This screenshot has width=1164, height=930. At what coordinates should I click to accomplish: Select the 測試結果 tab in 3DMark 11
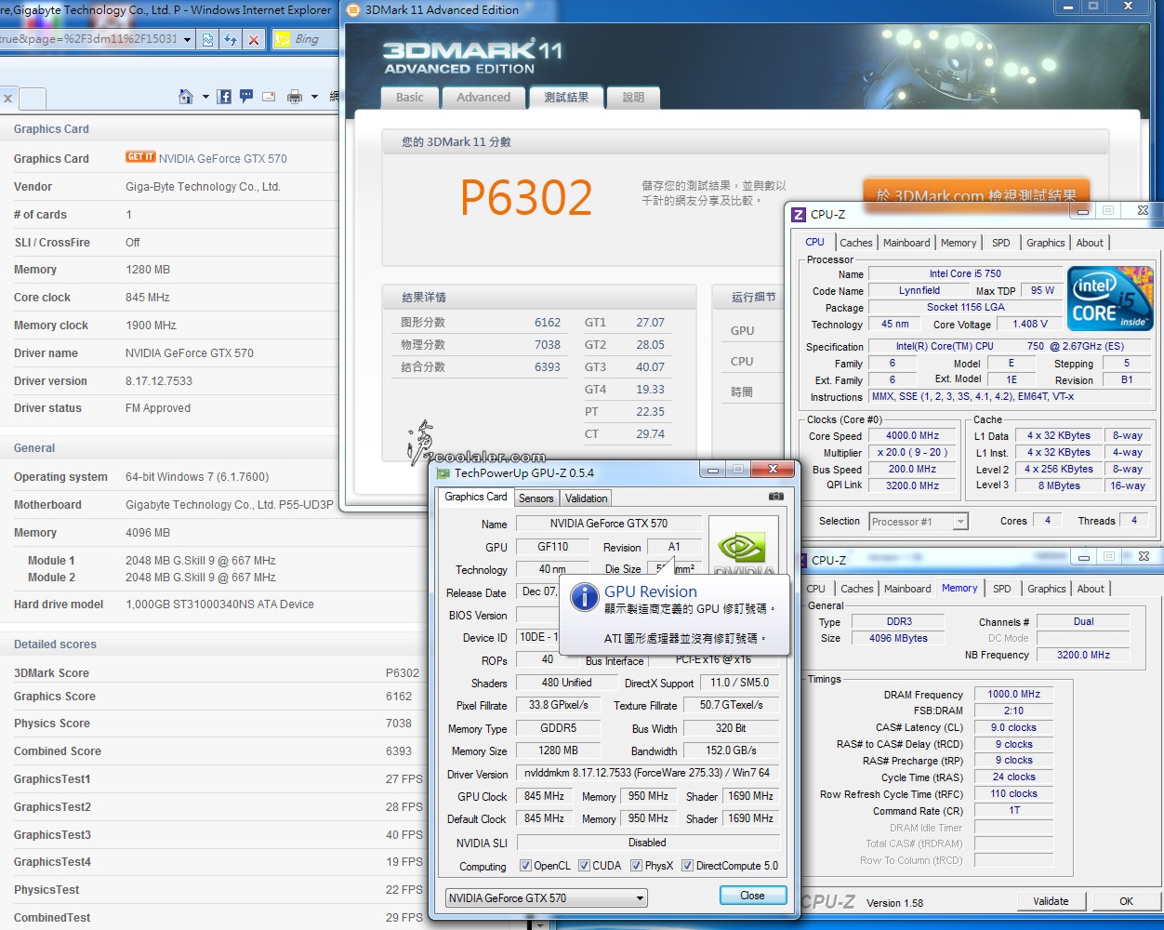567,98
